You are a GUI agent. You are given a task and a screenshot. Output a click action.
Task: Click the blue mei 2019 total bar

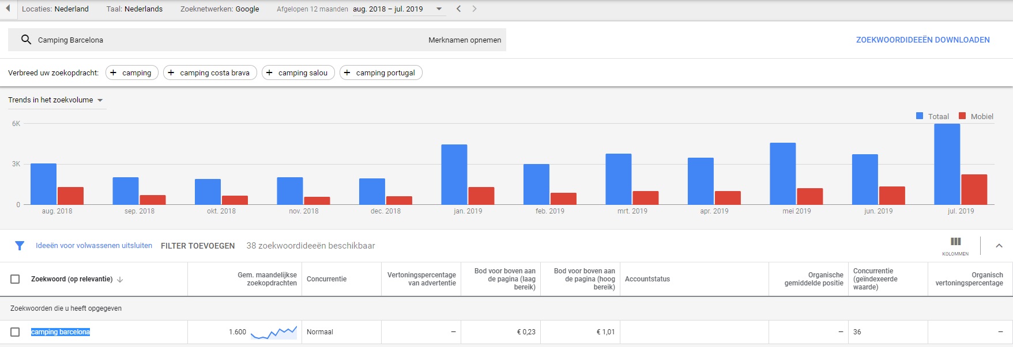pyautogui.click(x=783, y=173)
